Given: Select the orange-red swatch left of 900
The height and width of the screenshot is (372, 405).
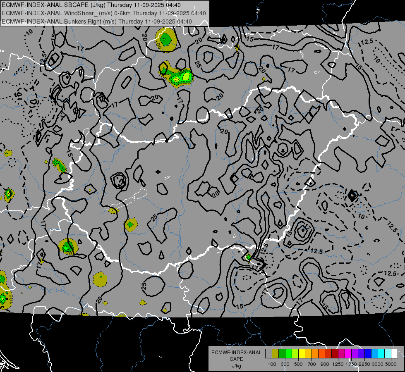Looking at the screenshot, I should click(x=321, y=354).
